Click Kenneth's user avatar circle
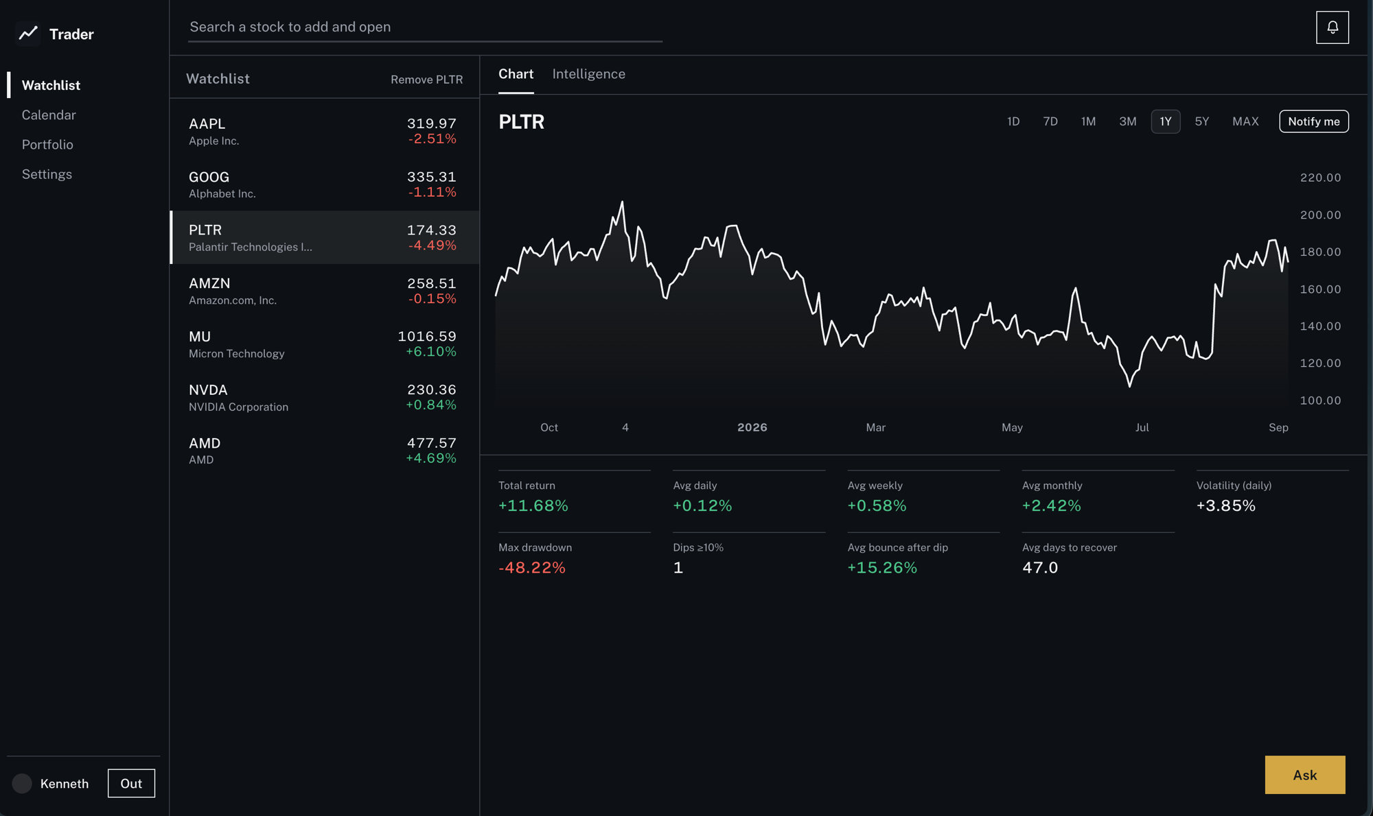The height and width of the screenshot is (816, 1373). (22, 783)
